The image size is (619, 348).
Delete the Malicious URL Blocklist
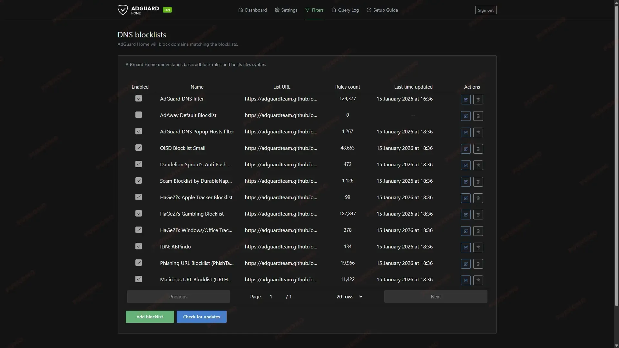point(478,280)
